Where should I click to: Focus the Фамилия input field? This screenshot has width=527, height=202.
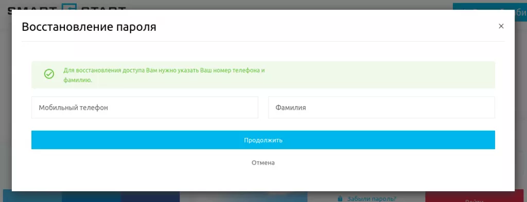(381, 108)
